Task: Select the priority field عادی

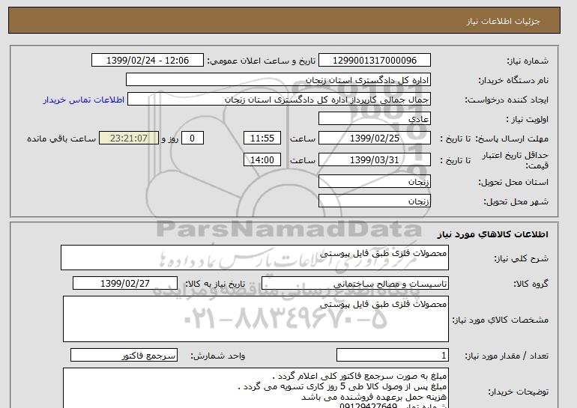Action: (374, 119)
